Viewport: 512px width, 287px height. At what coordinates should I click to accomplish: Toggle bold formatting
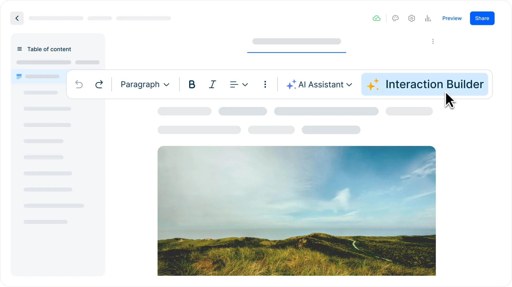point(192,84)
